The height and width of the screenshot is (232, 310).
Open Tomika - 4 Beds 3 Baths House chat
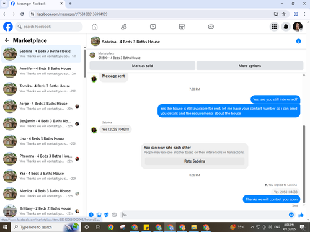coord(42,89)
